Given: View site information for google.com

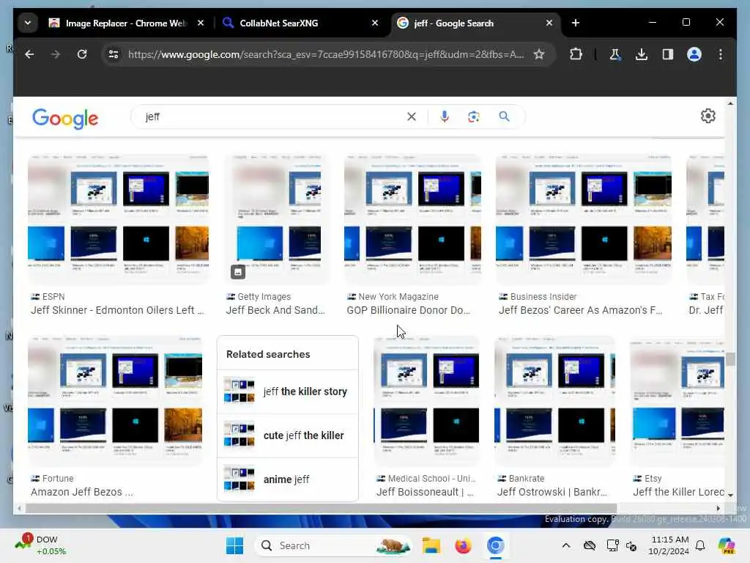Looking at the screenshot, I should pyautogui.click(x=114, y=54).
